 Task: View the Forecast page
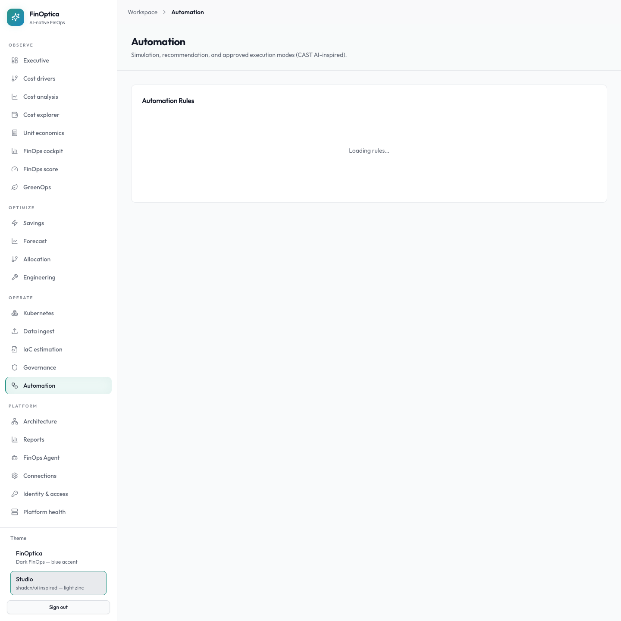(x=58, y=241)
